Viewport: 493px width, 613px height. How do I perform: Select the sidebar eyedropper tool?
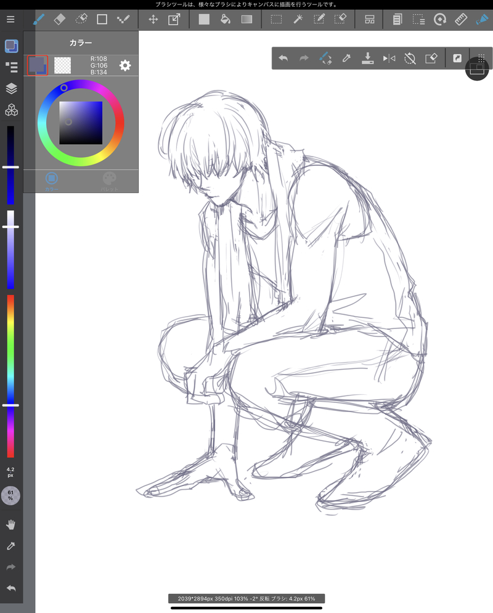(x=11, y=546)
